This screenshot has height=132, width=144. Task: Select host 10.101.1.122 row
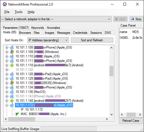pyautogui.click(x=24, y=70)
